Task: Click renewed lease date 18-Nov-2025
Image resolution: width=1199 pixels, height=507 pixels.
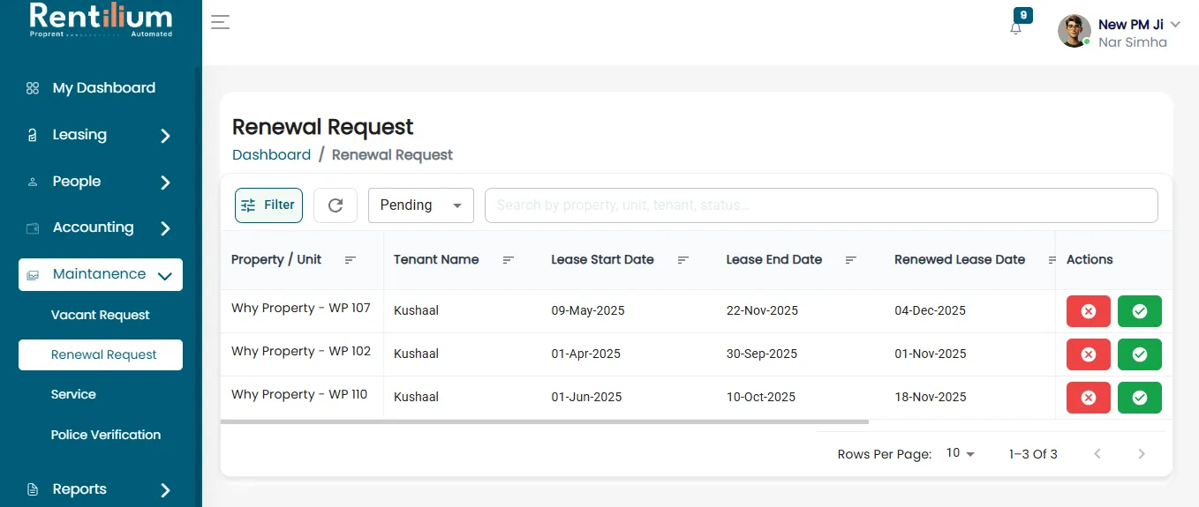Action: click(931, 397)
